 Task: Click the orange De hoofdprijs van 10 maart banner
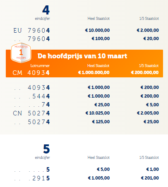84,63
